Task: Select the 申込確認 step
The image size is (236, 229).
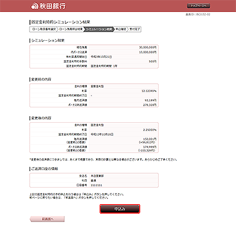Action: pos(121,29)
